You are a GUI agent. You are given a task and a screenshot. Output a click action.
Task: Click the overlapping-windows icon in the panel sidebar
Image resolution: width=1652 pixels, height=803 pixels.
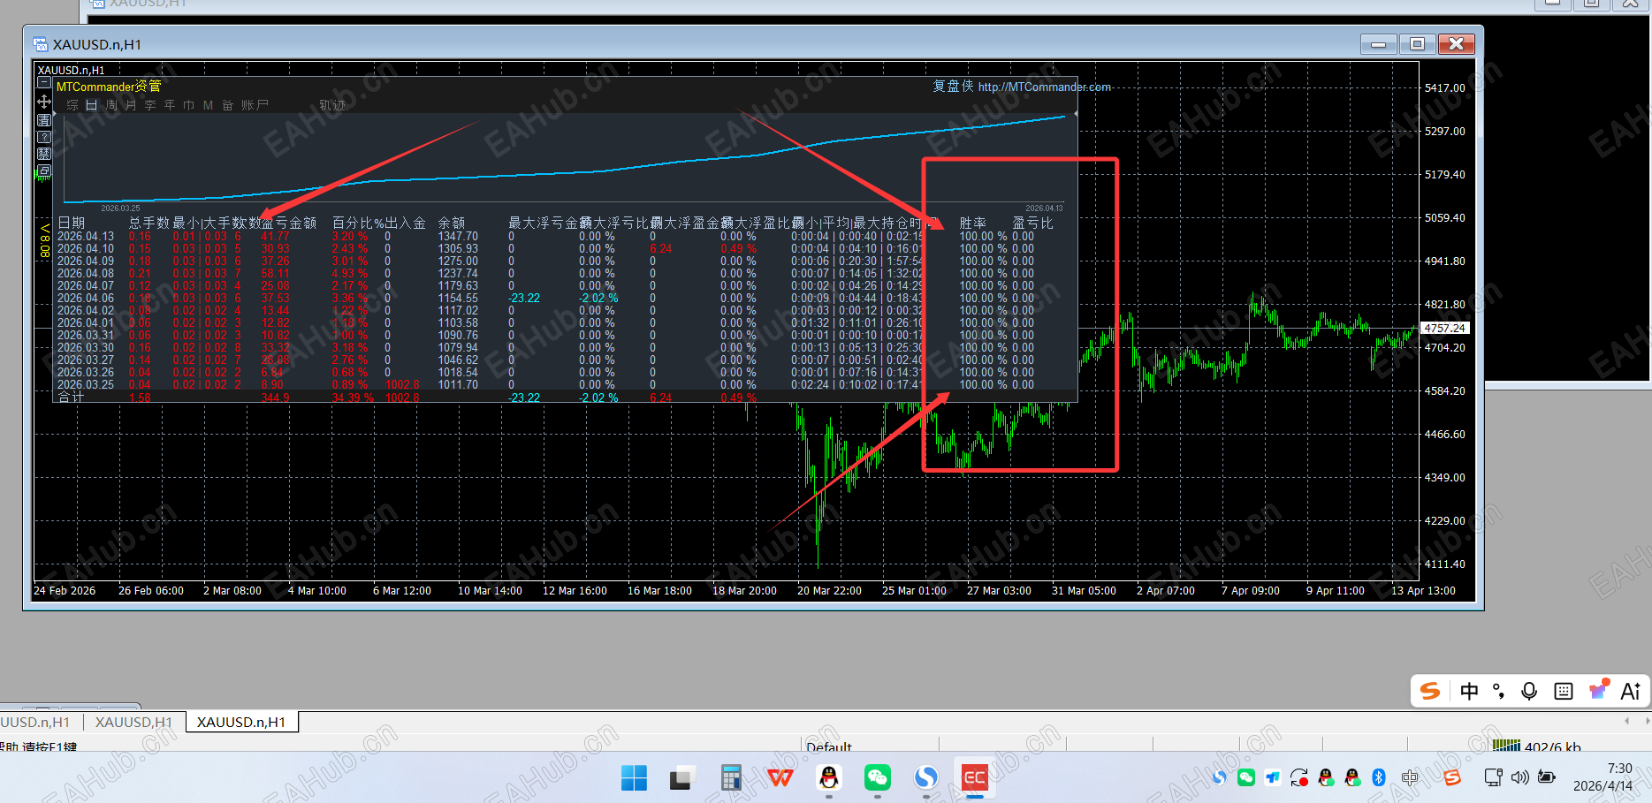tap(43, 170)
